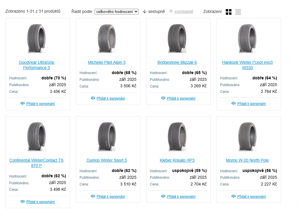Click the descending sort arrow icon
This screenshot has width=298, height=209.
coord(144,11)
